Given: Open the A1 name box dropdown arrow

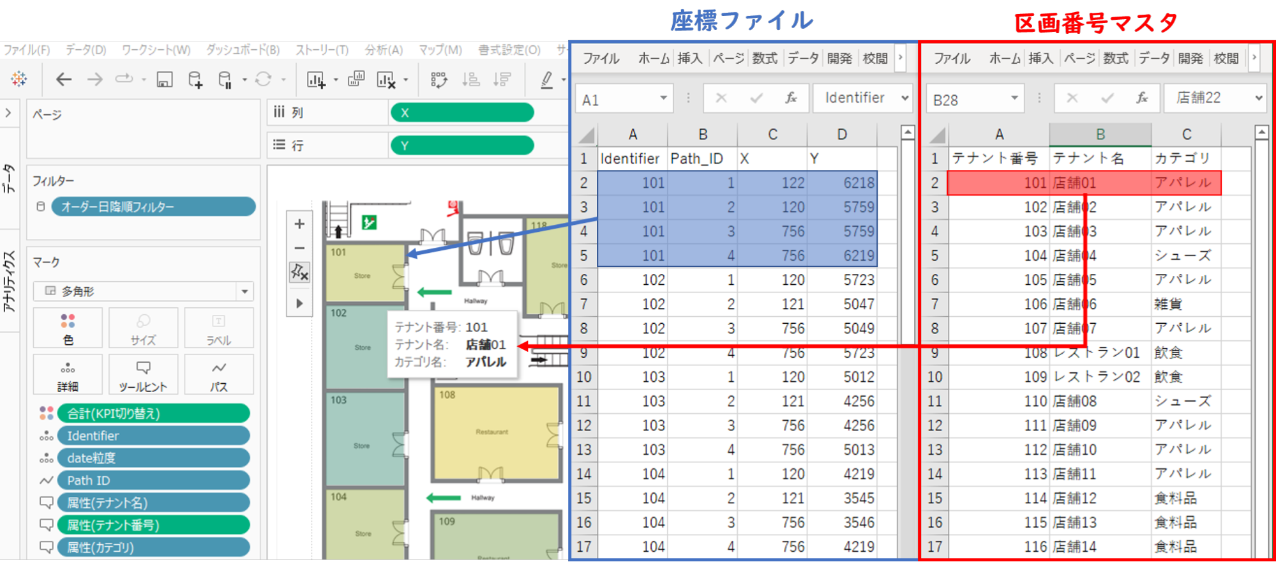Looking at the screenshot, I should [x=663, y=98].
